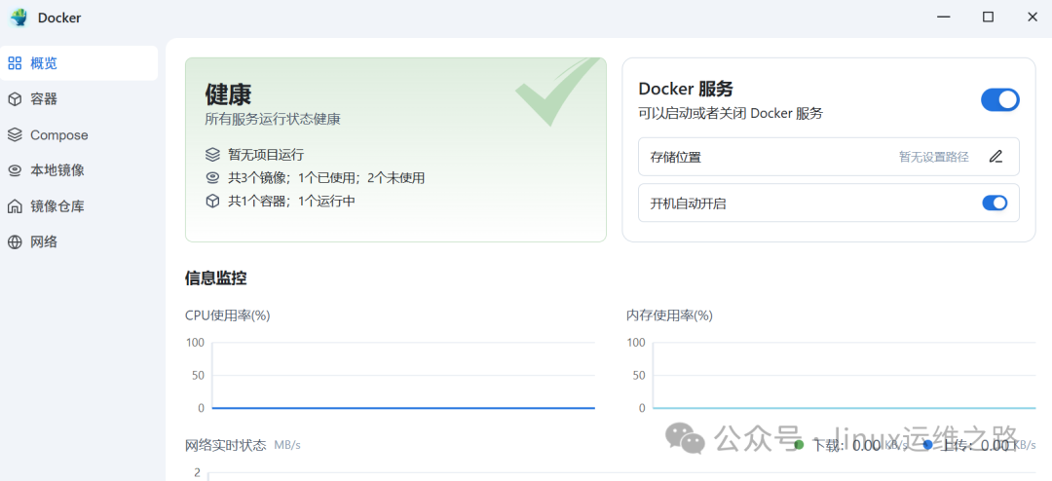
Task: Click the 存储位置 label
Action: pos(676,157)
